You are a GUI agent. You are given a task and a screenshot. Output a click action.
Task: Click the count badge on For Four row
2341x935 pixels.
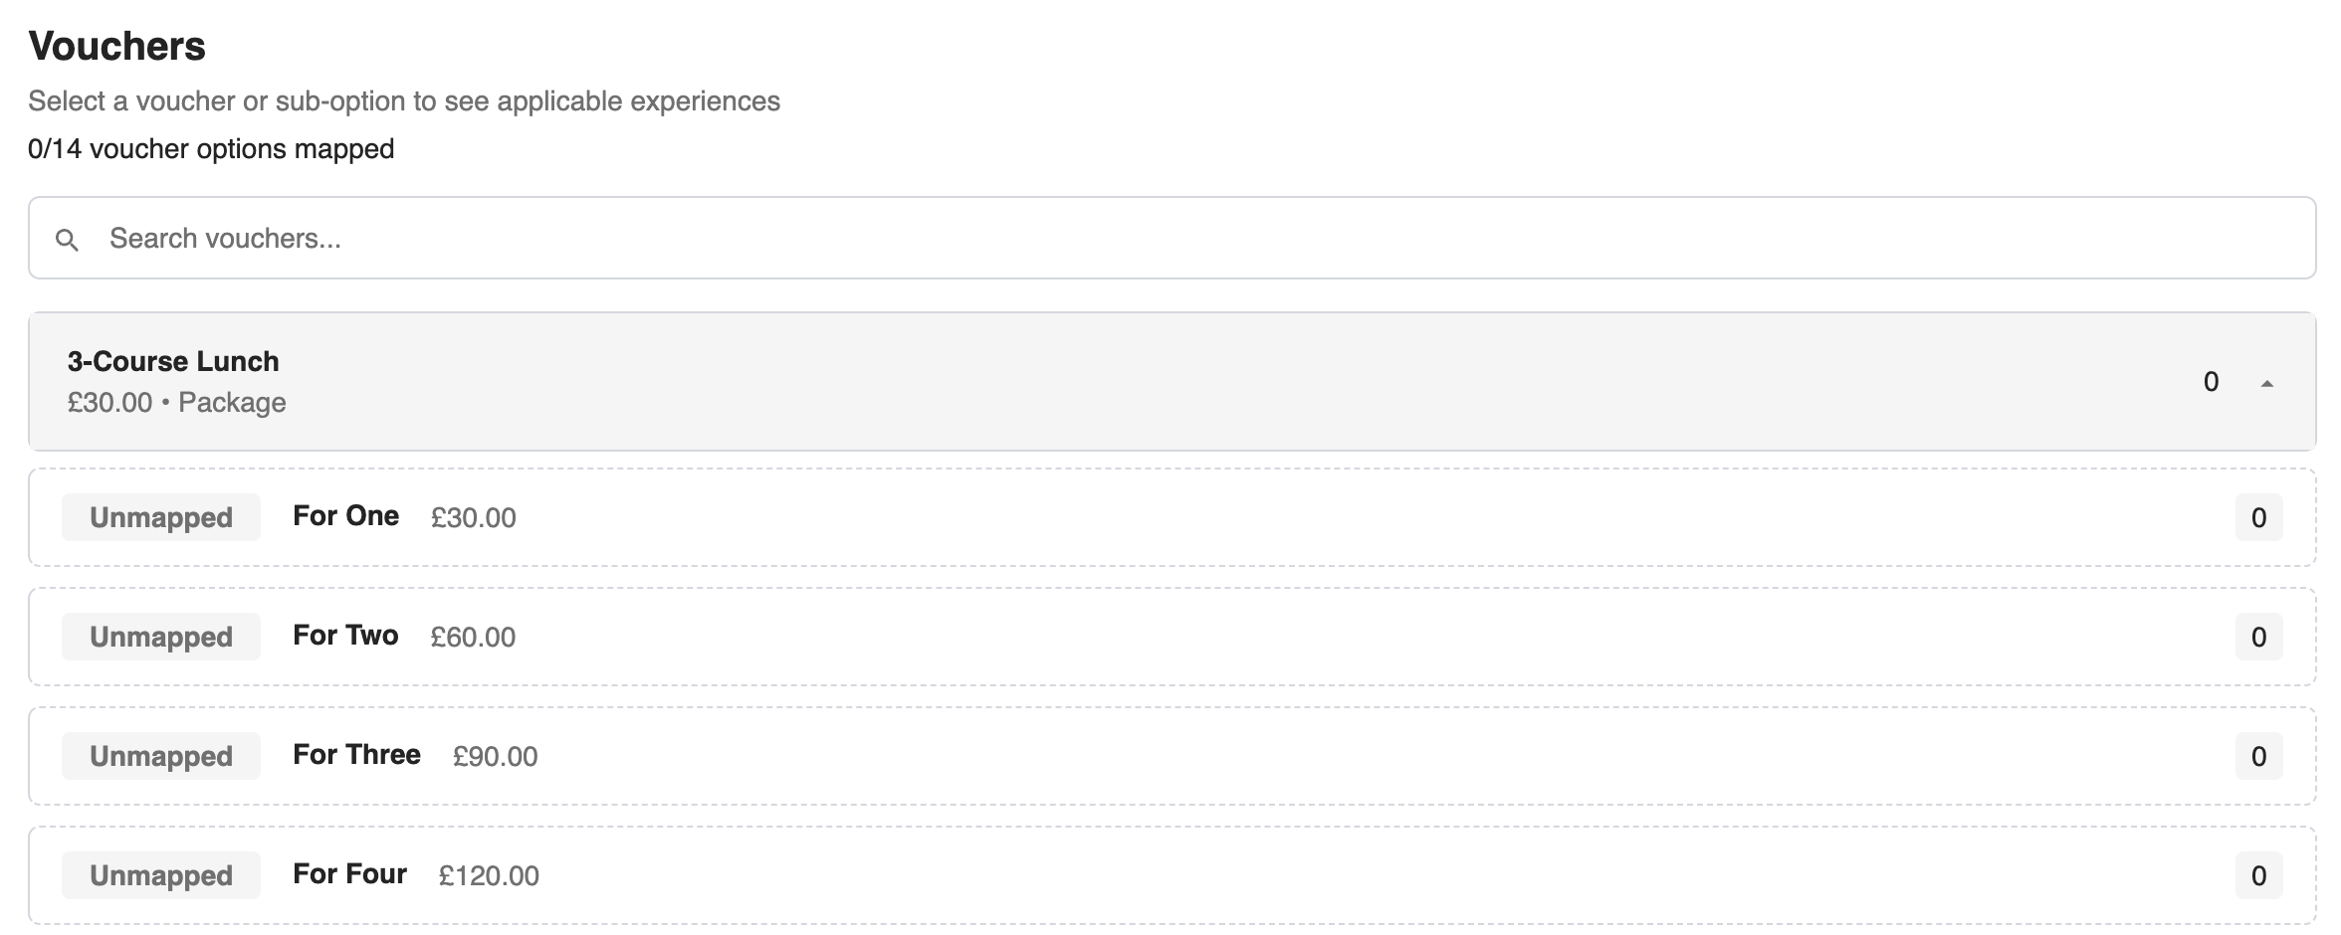click(2258, 875)
